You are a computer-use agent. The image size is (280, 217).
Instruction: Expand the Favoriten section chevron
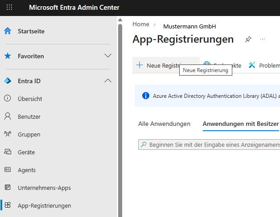(108, 56)
